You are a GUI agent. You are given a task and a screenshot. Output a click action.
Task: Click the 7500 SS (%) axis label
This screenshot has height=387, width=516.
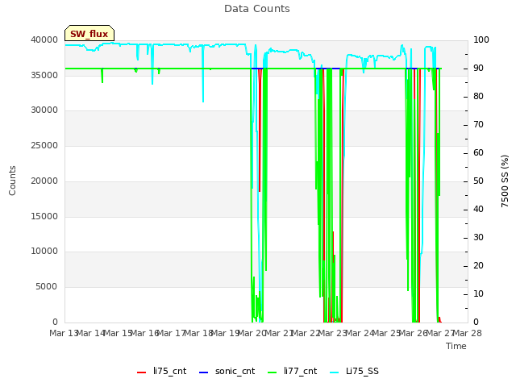pos(505,181)
